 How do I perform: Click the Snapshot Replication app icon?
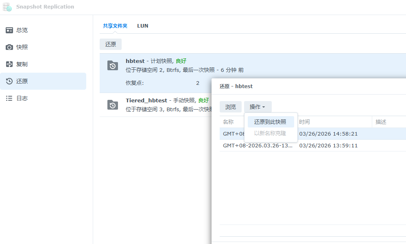pos(7,7)
